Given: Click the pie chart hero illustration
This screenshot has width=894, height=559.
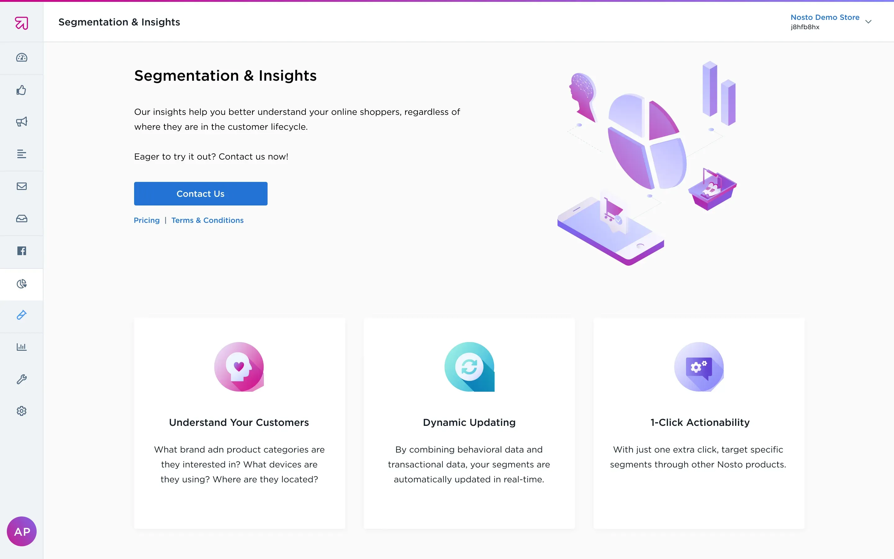Looking at the screenshot, I should point(647,141).
